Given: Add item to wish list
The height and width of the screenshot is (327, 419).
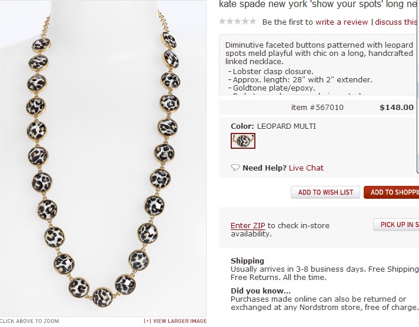Looking at the screenshot, I should tap(325, 192).
